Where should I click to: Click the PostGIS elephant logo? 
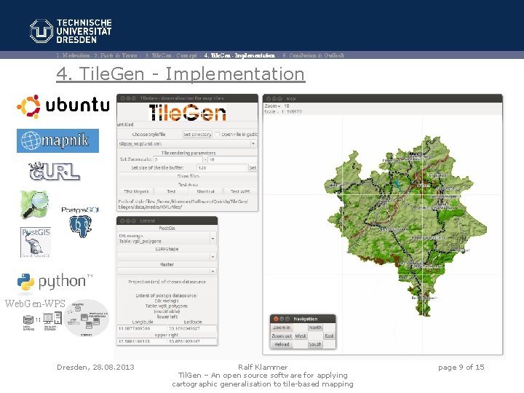[x=36, y=242]
